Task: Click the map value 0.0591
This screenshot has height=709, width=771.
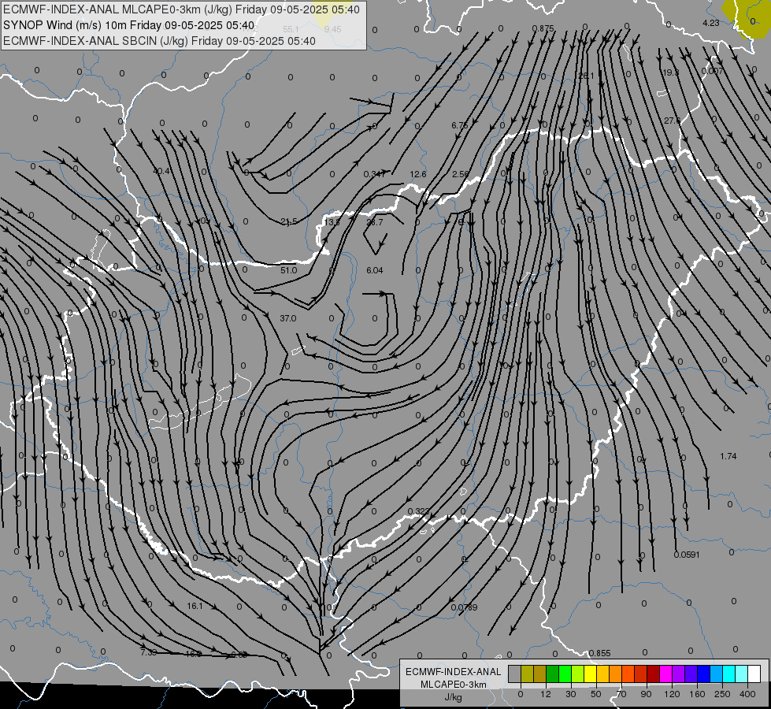Action: pos(687,555)
